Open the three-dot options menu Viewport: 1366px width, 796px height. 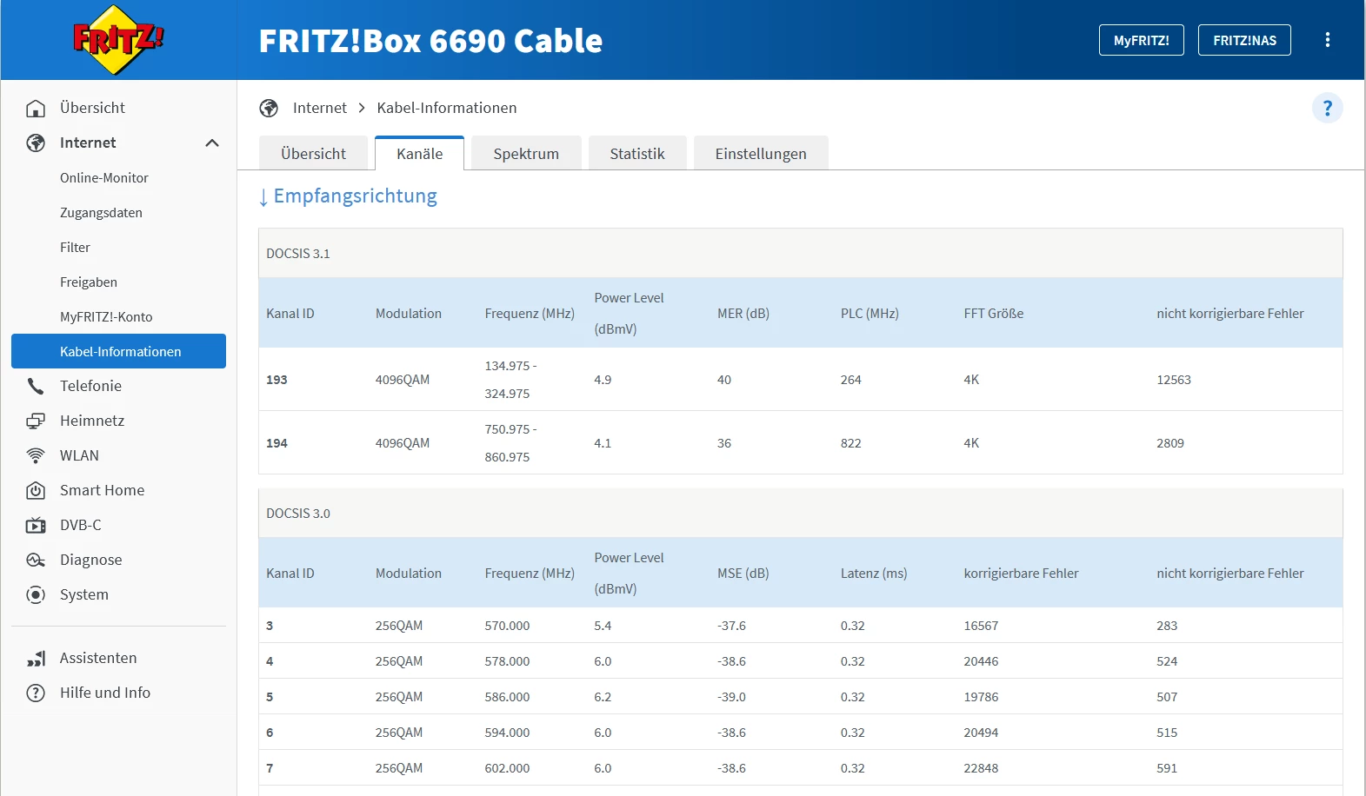coord(1328,40)
